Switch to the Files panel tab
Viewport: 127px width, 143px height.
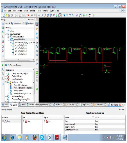(x=22, y=105)
